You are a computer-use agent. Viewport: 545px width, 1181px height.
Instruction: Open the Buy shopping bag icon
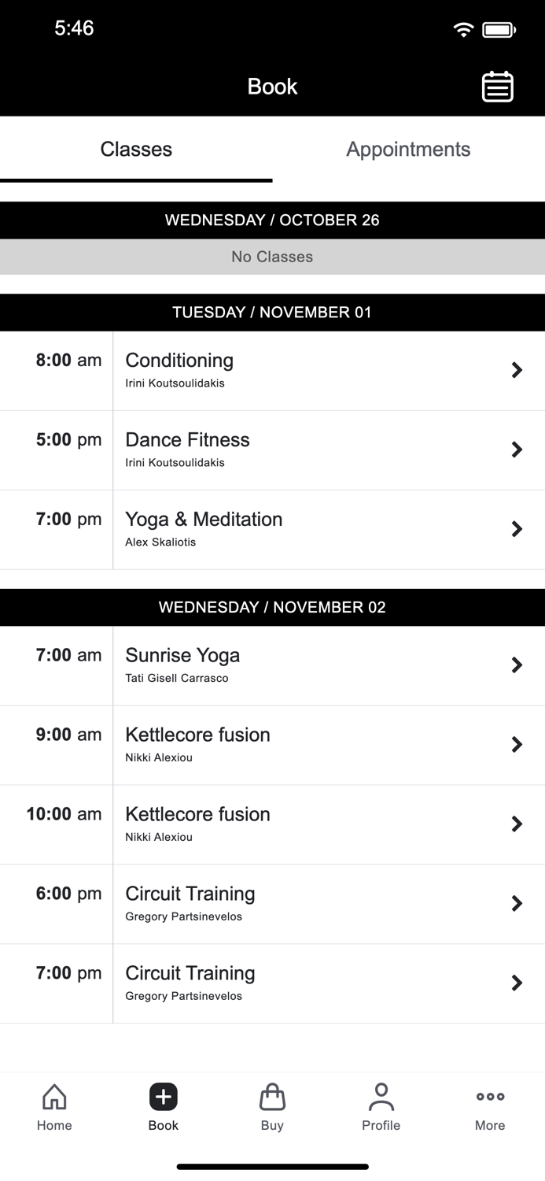(272, 1097)
